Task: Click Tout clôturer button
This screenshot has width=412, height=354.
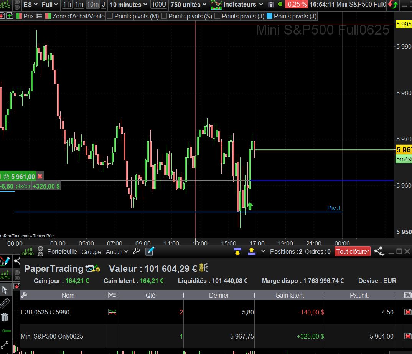Action: pyautogui.click(x=353, y=251)
